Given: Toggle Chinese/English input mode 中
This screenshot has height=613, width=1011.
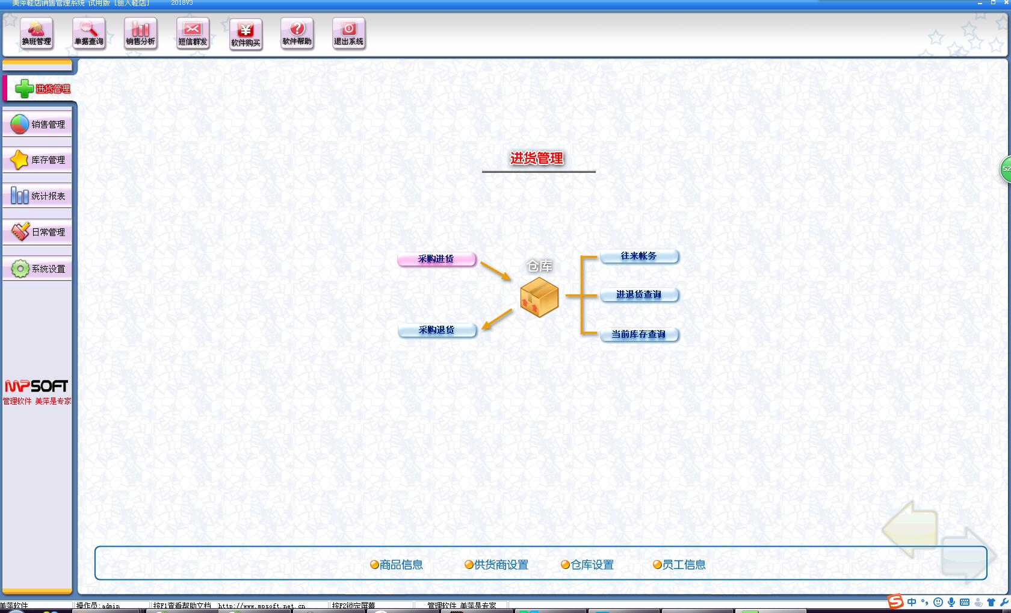Looking at the screenshot, I should pos(912,602).
